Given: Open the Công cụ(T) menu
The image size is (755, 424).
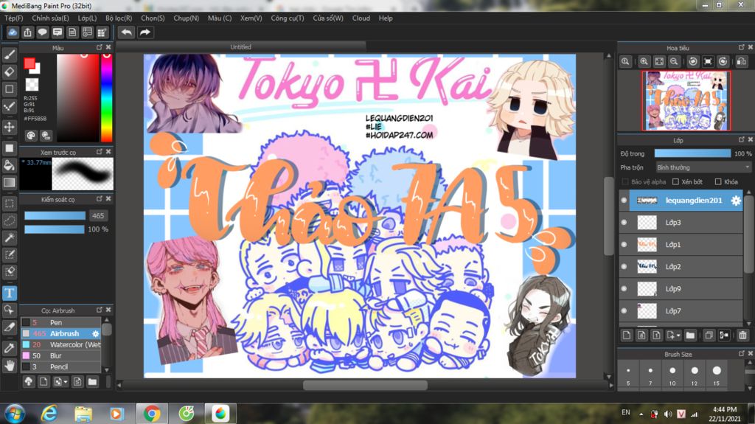Looking at the screenshot, I should pyautogui.click(x=288, y=18).
